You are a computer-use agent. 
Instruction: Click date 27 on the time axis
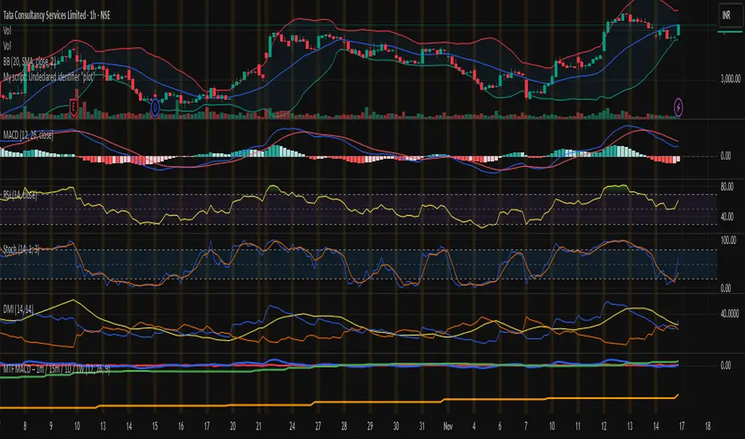pos(318,426)
